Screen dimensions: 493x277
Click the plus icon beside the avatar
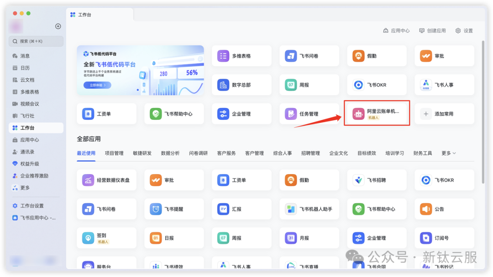click(x=58, y=26)
